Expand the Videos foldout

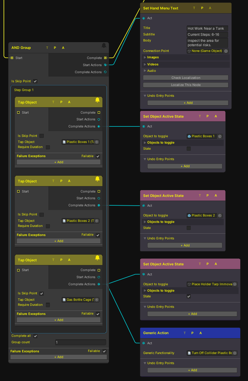tap(145, 64)
